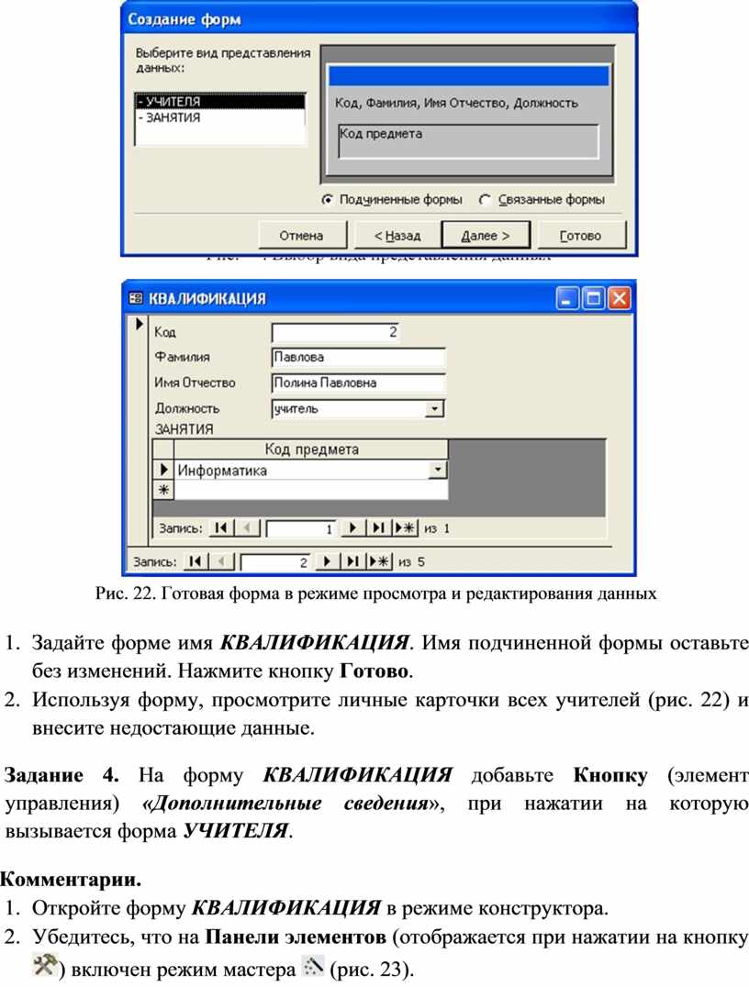Minimize the КВАЛИФИКАЦИЯ window
749x987 pixels.
pyautogui.click(x=567, y=298)
